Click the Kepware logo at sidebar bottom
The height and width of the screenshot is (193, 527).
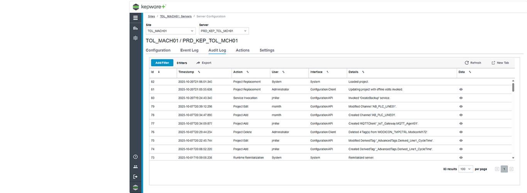coord(135,188)
